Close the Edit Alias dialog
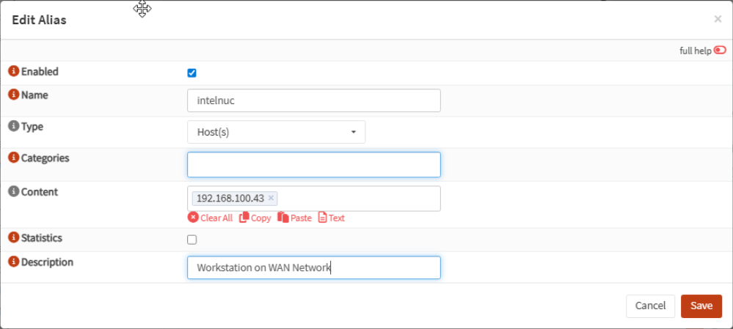 tap(718, 19)
